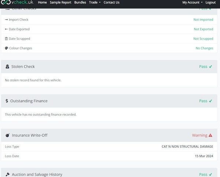Viewport: 220px width, 177px height.
Task: Click the Colour Changes palette icon
Action: (x=6, y=48)
